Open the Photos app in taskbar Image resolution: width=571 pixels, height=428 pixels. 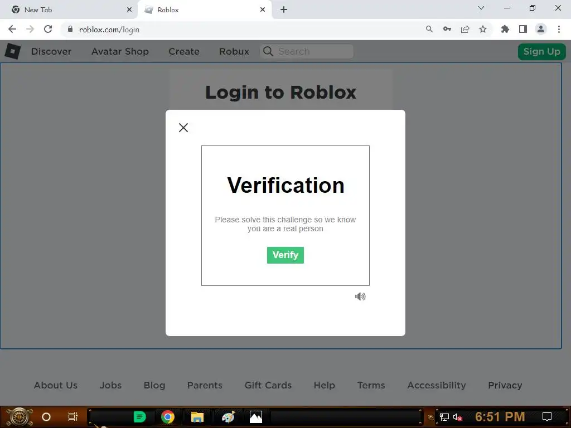[x=256, y=417]
